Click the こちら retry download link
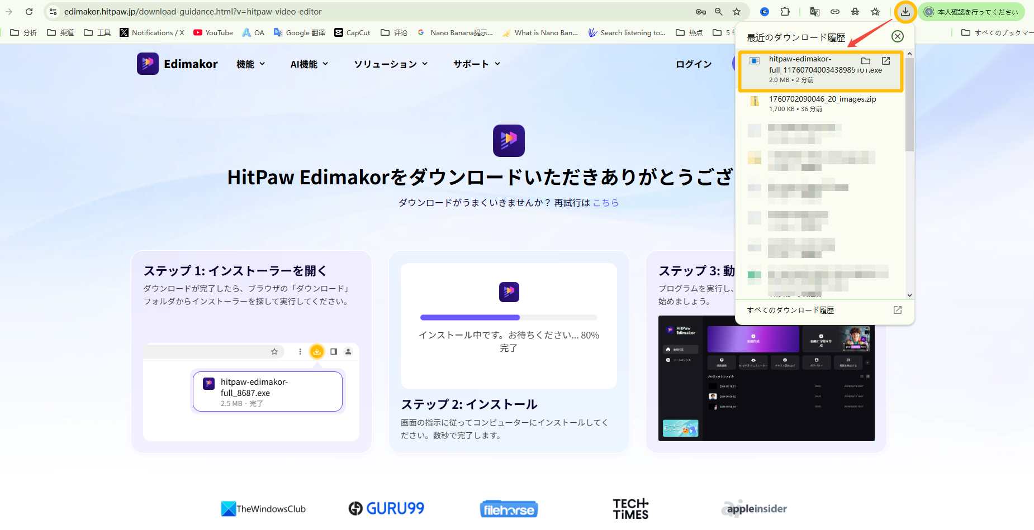The height and width of the screenshot is (530, 1034). [x=606, y=203]
